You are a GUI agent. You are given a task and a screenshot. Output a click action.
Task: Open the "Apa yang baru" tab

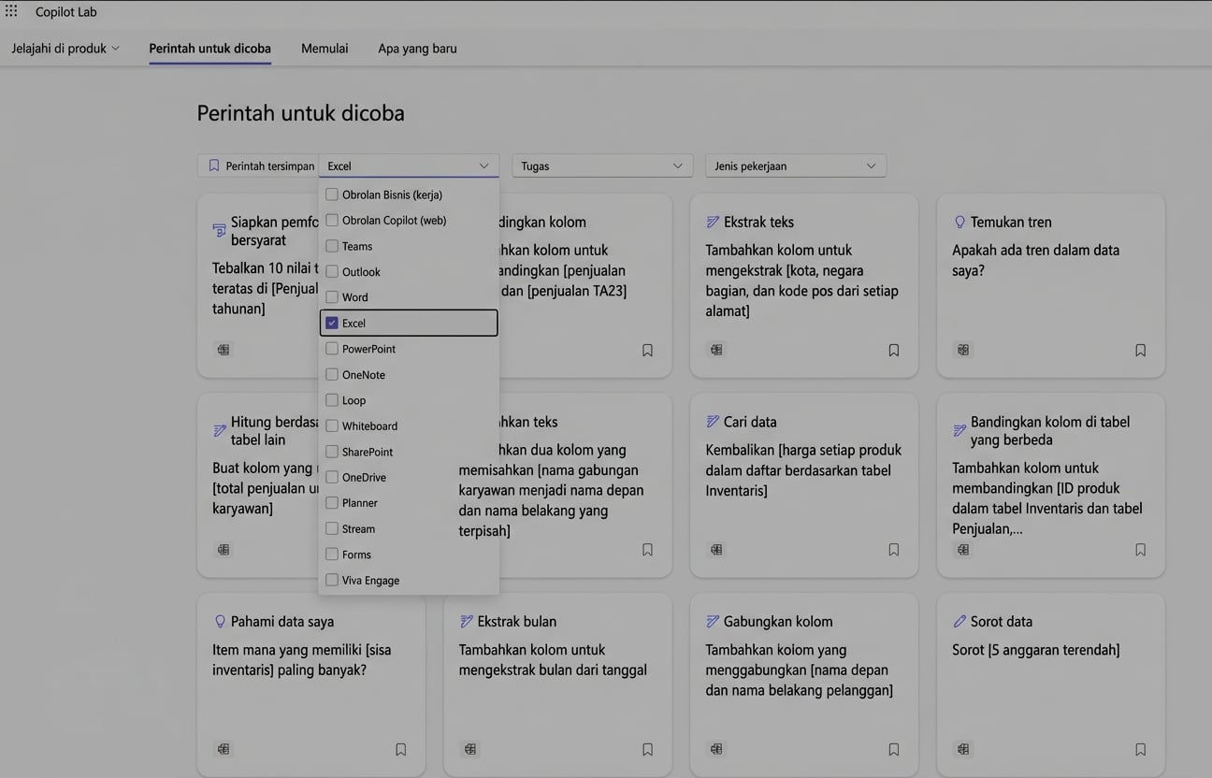416,47
